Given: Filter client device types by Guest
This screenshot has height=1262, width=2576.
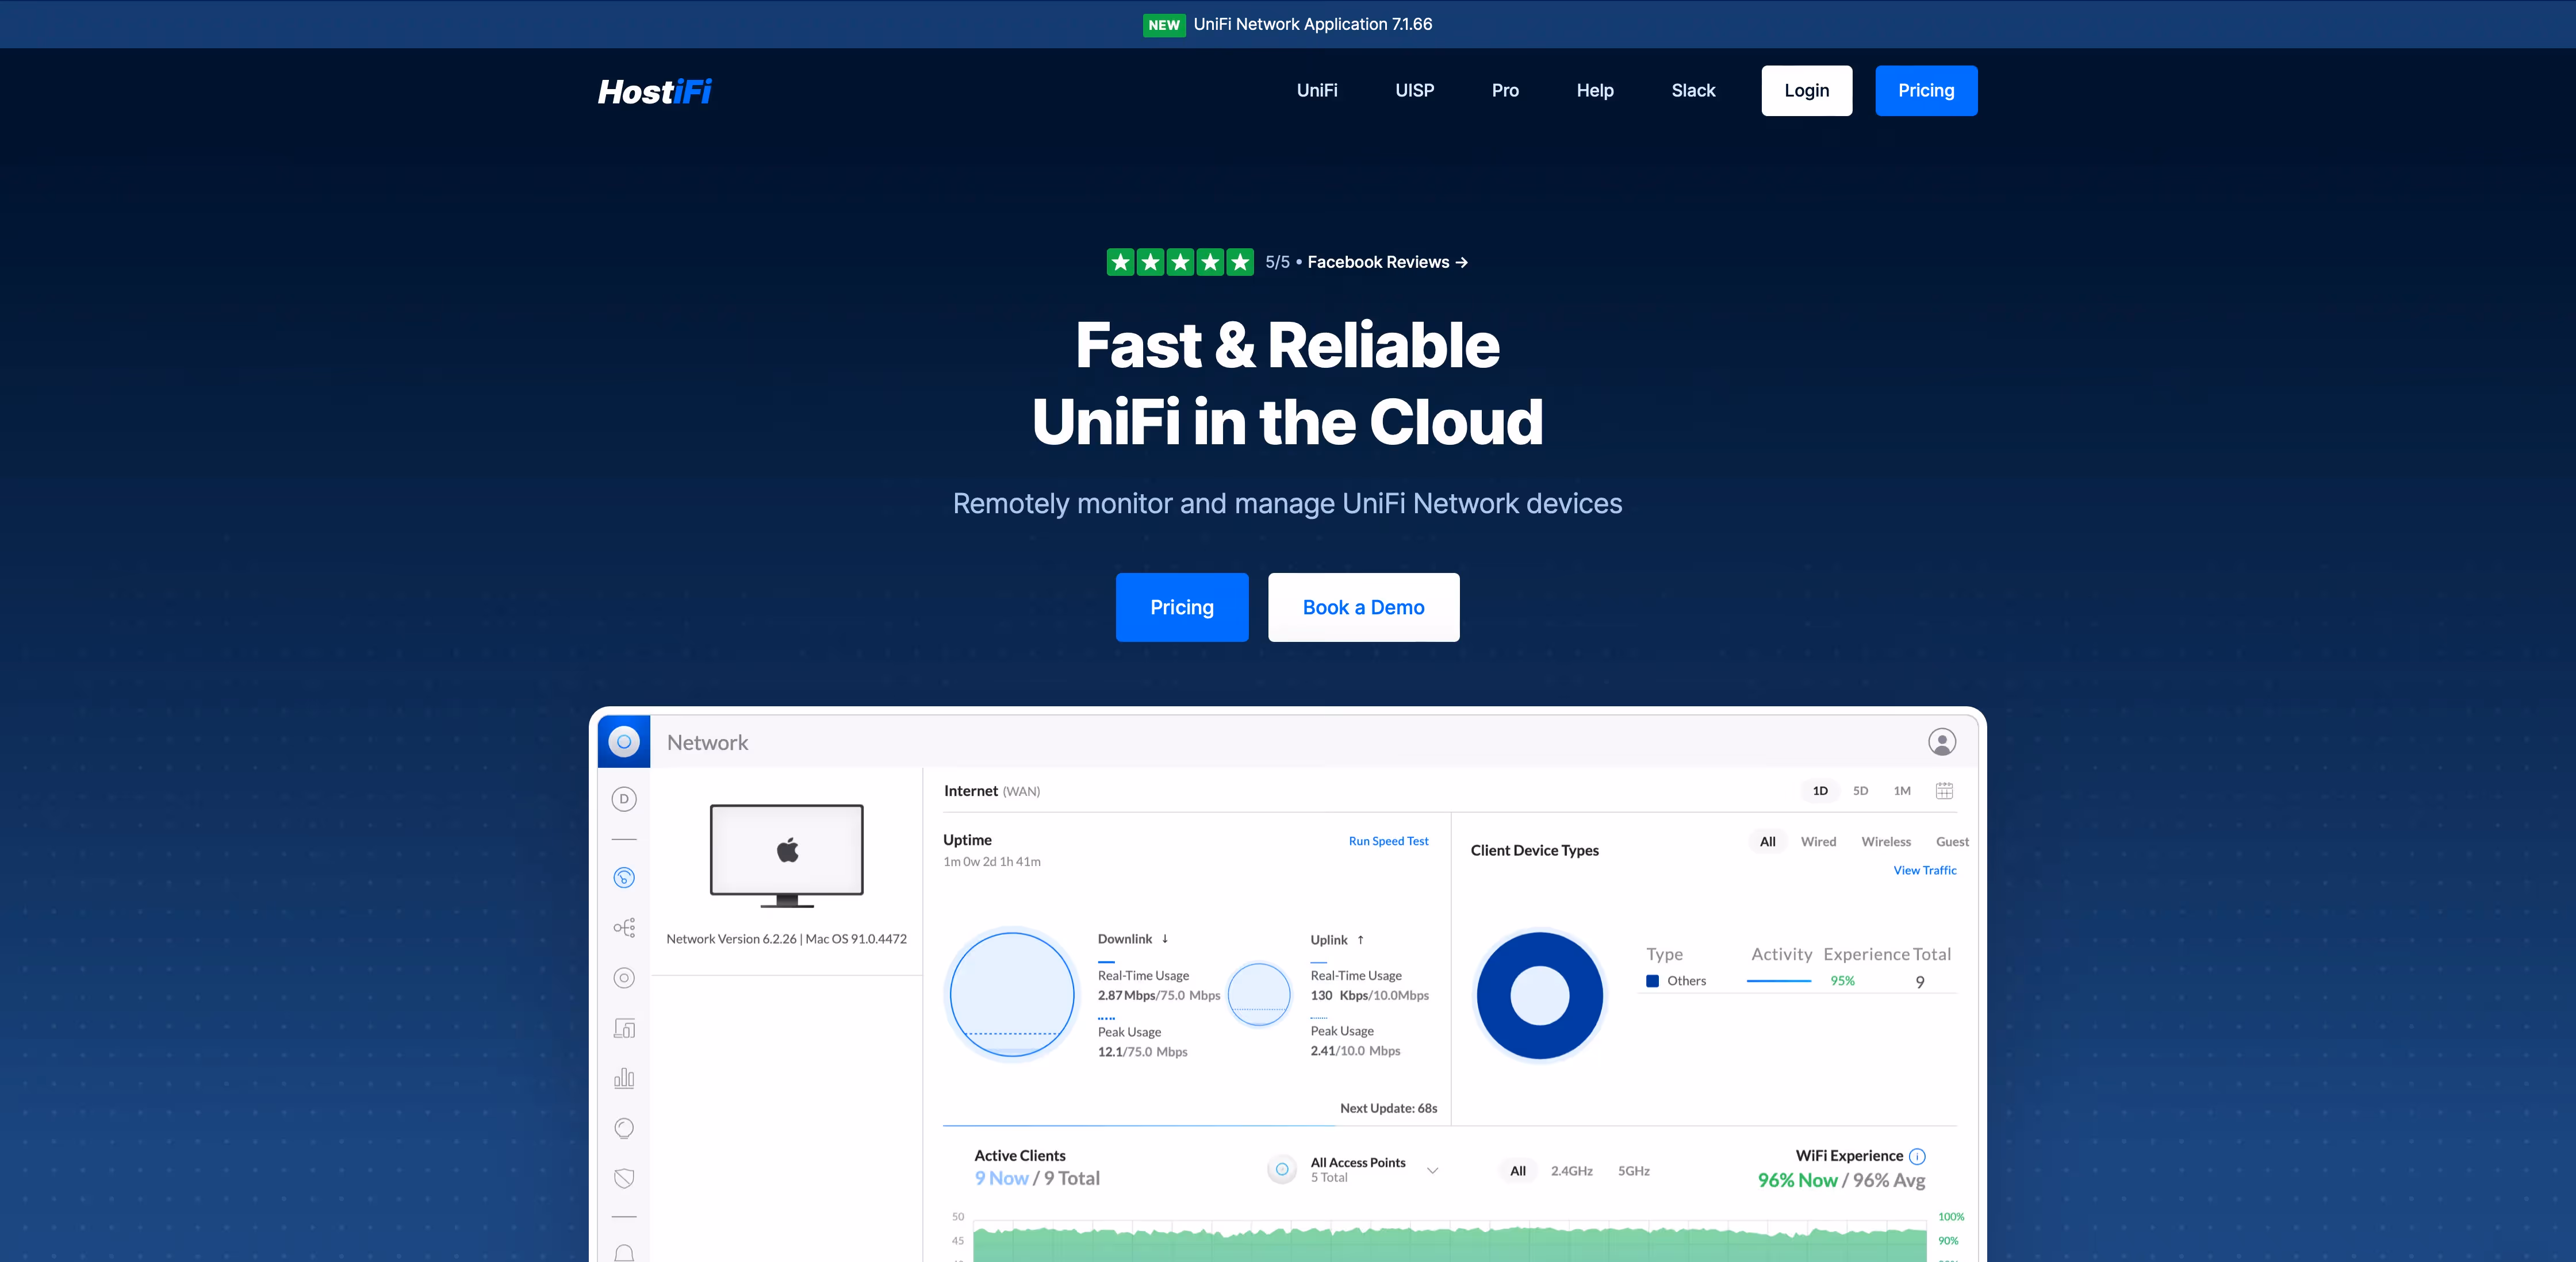Looking at the screenshot, I should pyautogui.click(x=1952, y=841).
